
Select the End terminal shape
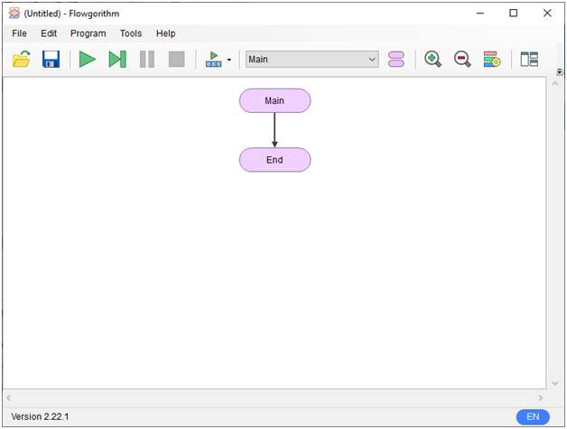[x=274, y=160]
